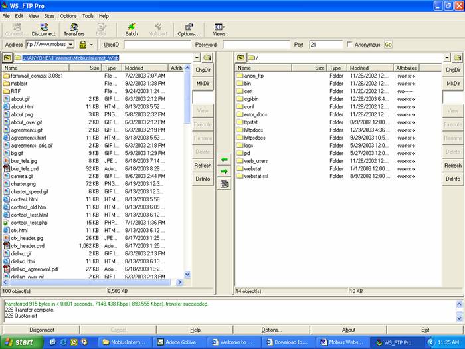The height and width of the screenshot is (349, 465).
Task: Click the right green upload arrow
Action: point(225,172)
